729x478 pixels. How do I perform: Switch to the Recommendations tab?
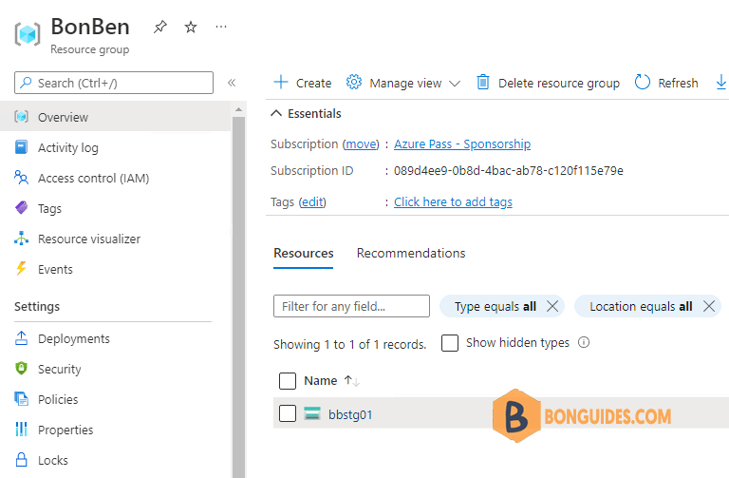[411, 254]
